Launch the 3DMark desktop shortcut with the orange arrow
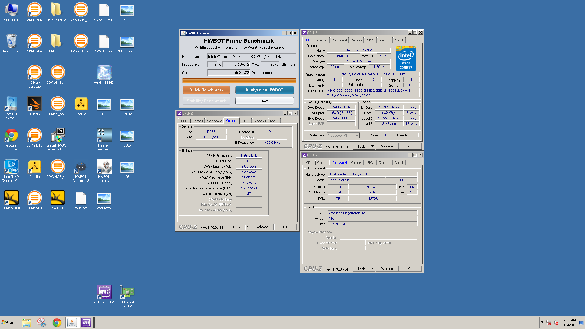This screenshot has height=329, width=585. tap(34, 106)
